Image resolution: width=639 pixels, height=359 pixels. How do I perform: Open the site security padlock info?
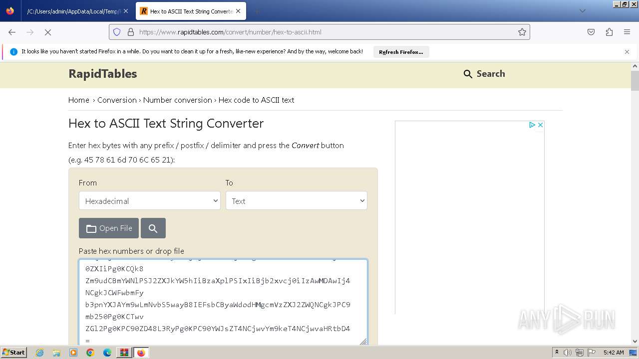[x=131, y=32]
